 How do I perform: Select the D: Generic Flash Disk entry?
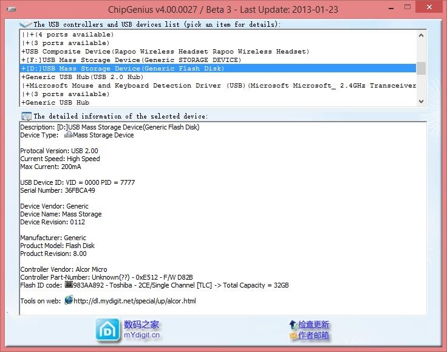pyautogui.click(x=219, y=69)
